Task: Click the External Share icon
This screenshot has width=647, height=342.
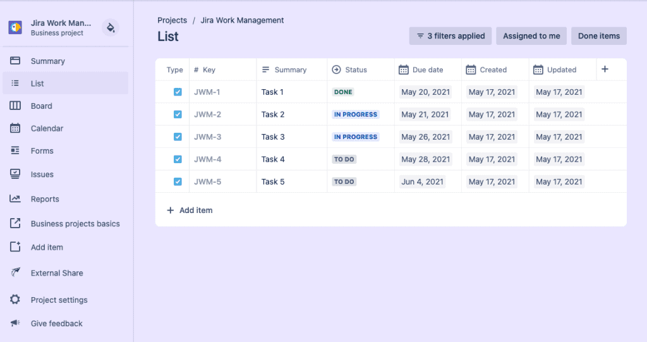Action: pyautogui.click(x=15, y=273)
